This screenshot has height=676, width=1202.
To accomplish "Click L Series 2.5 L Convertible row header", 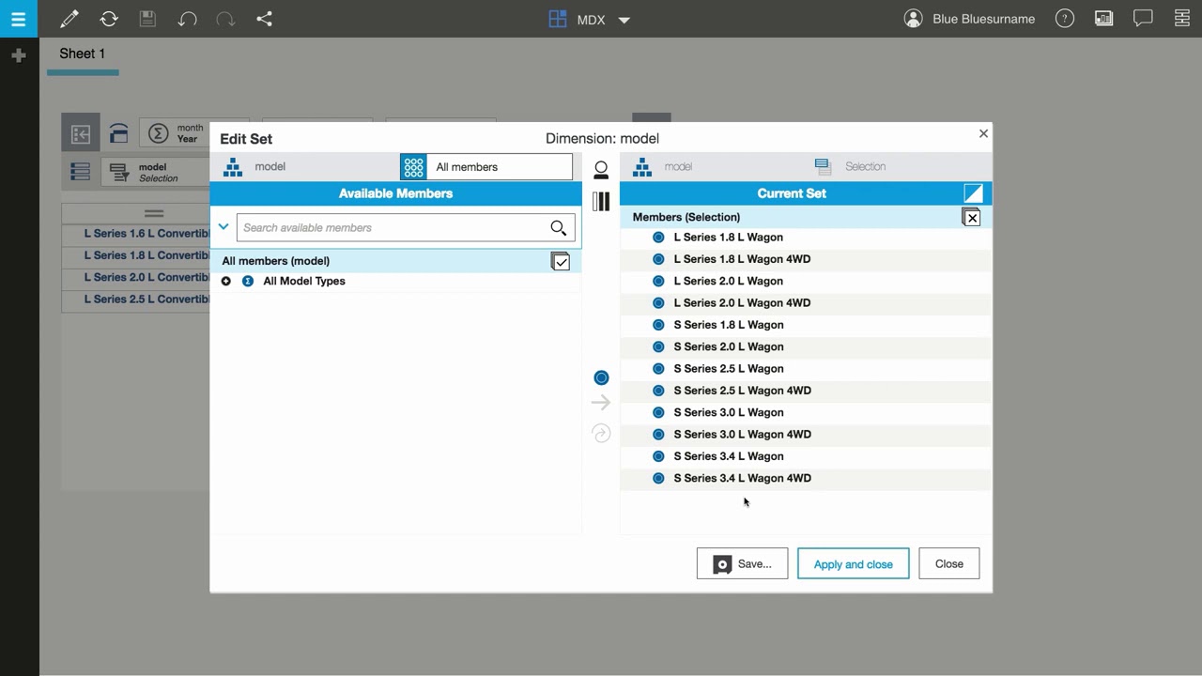I will coord(146,300).
